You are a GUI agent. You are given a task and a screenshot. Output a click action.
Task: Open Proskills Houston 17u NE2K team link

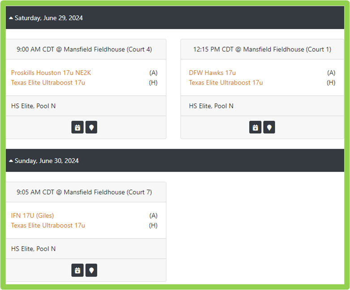[51, 73]
